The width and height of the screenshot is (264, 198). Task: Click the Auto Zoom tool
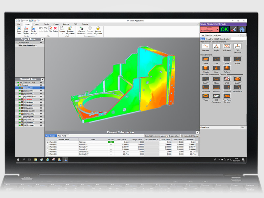point(19,30)
